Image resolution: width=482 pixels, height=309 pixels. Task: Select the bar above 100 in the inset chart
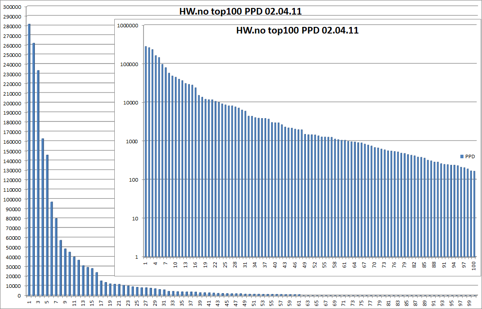(474, 214)
